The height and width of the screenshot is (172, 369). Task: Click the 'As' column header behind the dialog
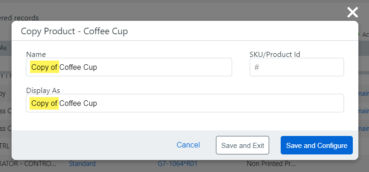point(4,48)
